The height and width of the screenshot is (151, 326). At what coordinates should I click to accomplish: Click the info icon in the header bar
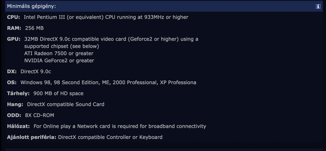pos(318,6)
